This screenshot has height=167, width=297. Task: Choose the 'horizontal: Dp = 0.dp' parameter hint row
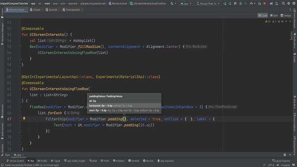[x=124, y=106]
